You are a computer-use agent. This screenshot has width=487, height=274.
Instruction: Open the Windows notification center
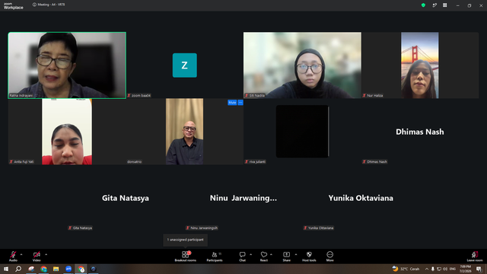tap(479, 269)
